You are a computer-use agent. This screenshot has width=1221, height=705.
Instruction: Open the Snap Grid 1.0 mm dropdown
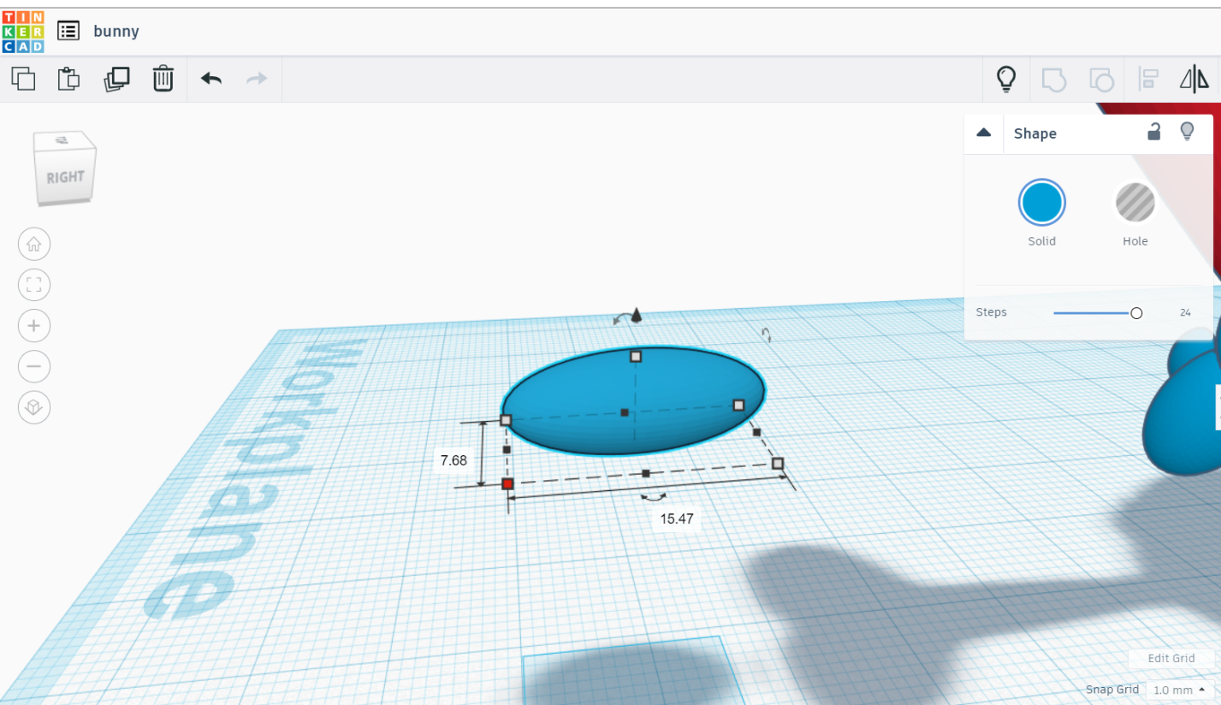(1180, 690)
